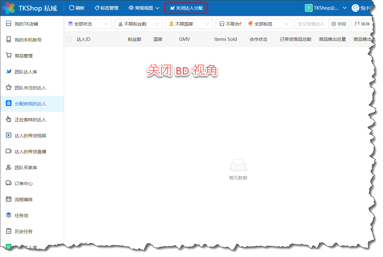Click the truck icon beside 订单中心
Image resolution: width=383 pixels, height=257 pixels.
click(9, 183)
